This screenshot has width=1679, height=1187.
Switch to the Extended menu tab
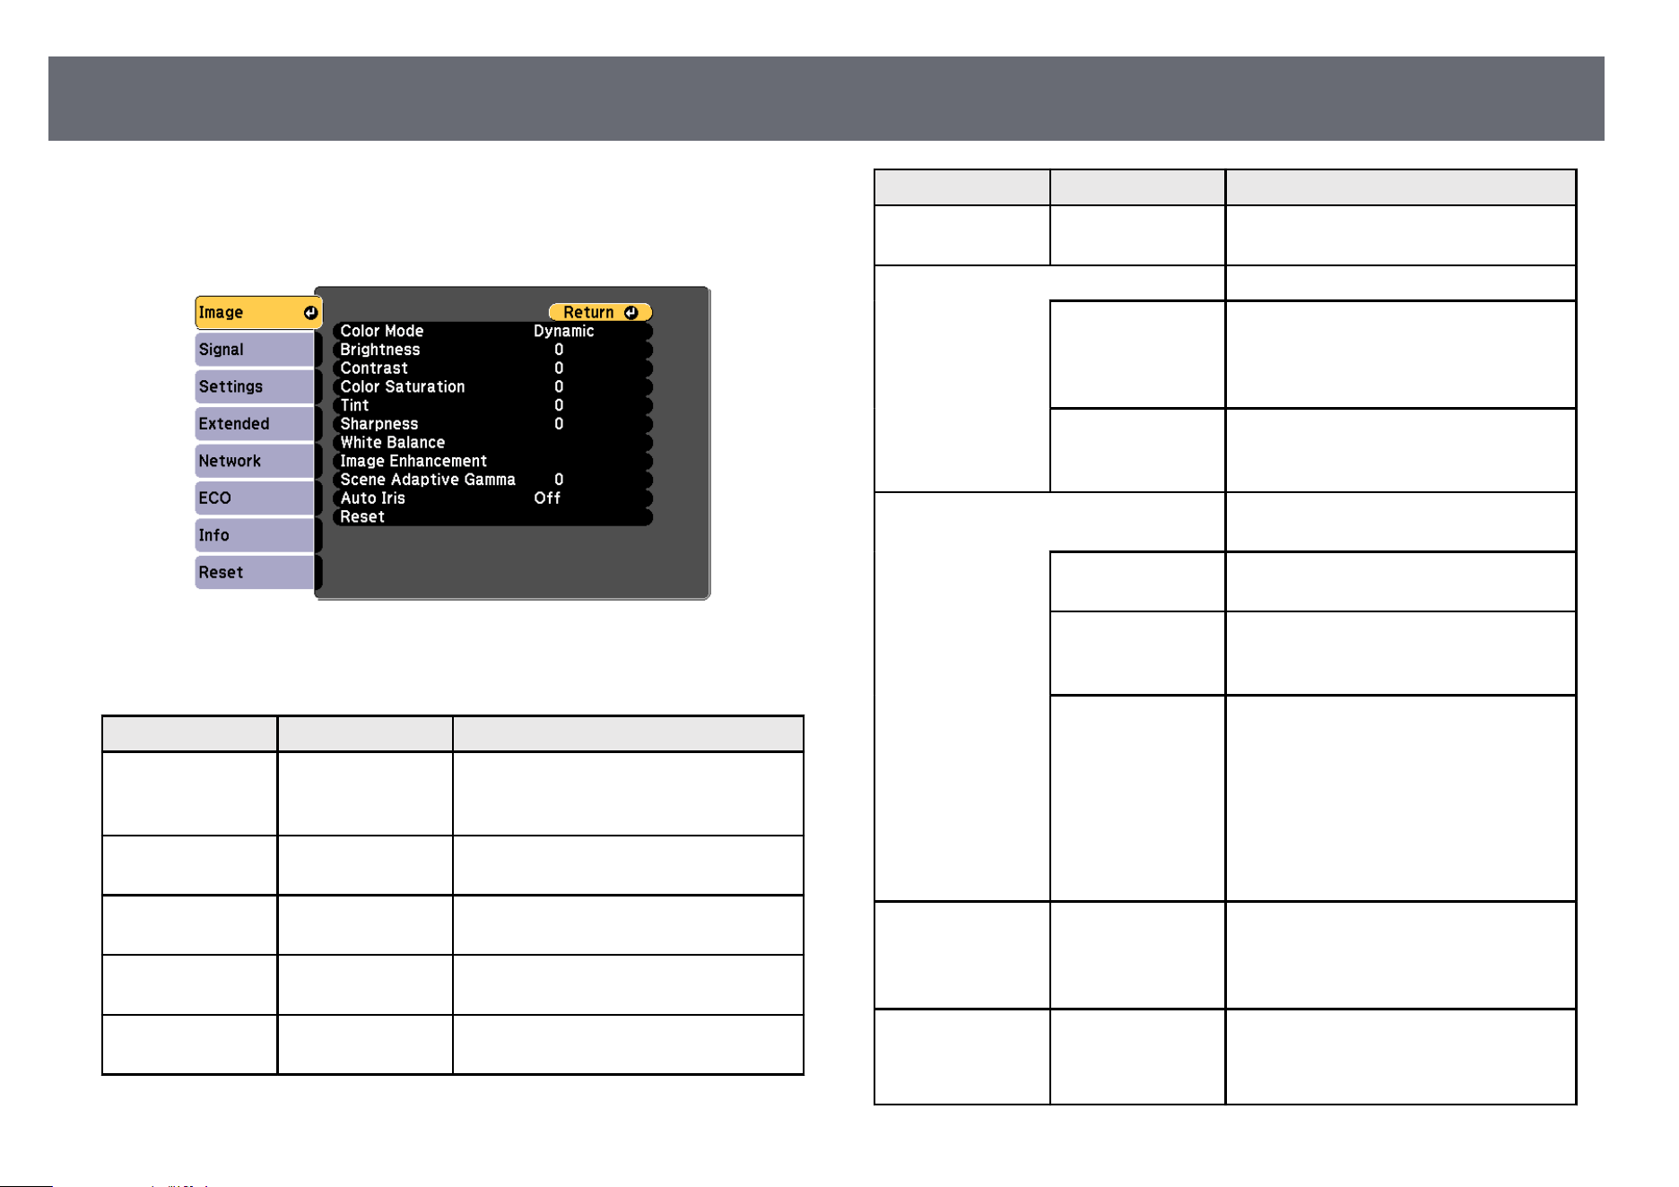click(255, 424)
